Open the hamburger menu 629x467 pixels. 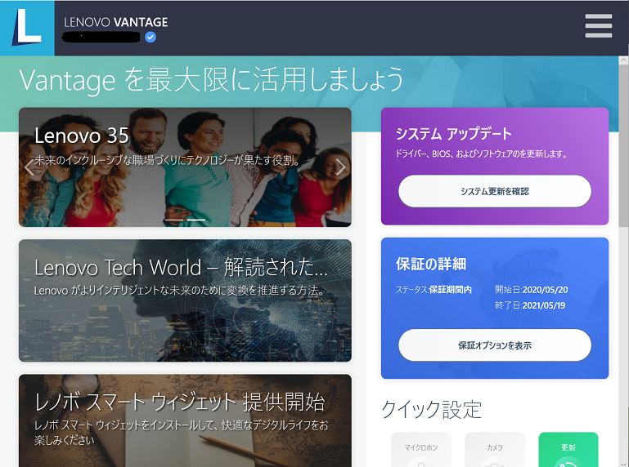[598, 26]
